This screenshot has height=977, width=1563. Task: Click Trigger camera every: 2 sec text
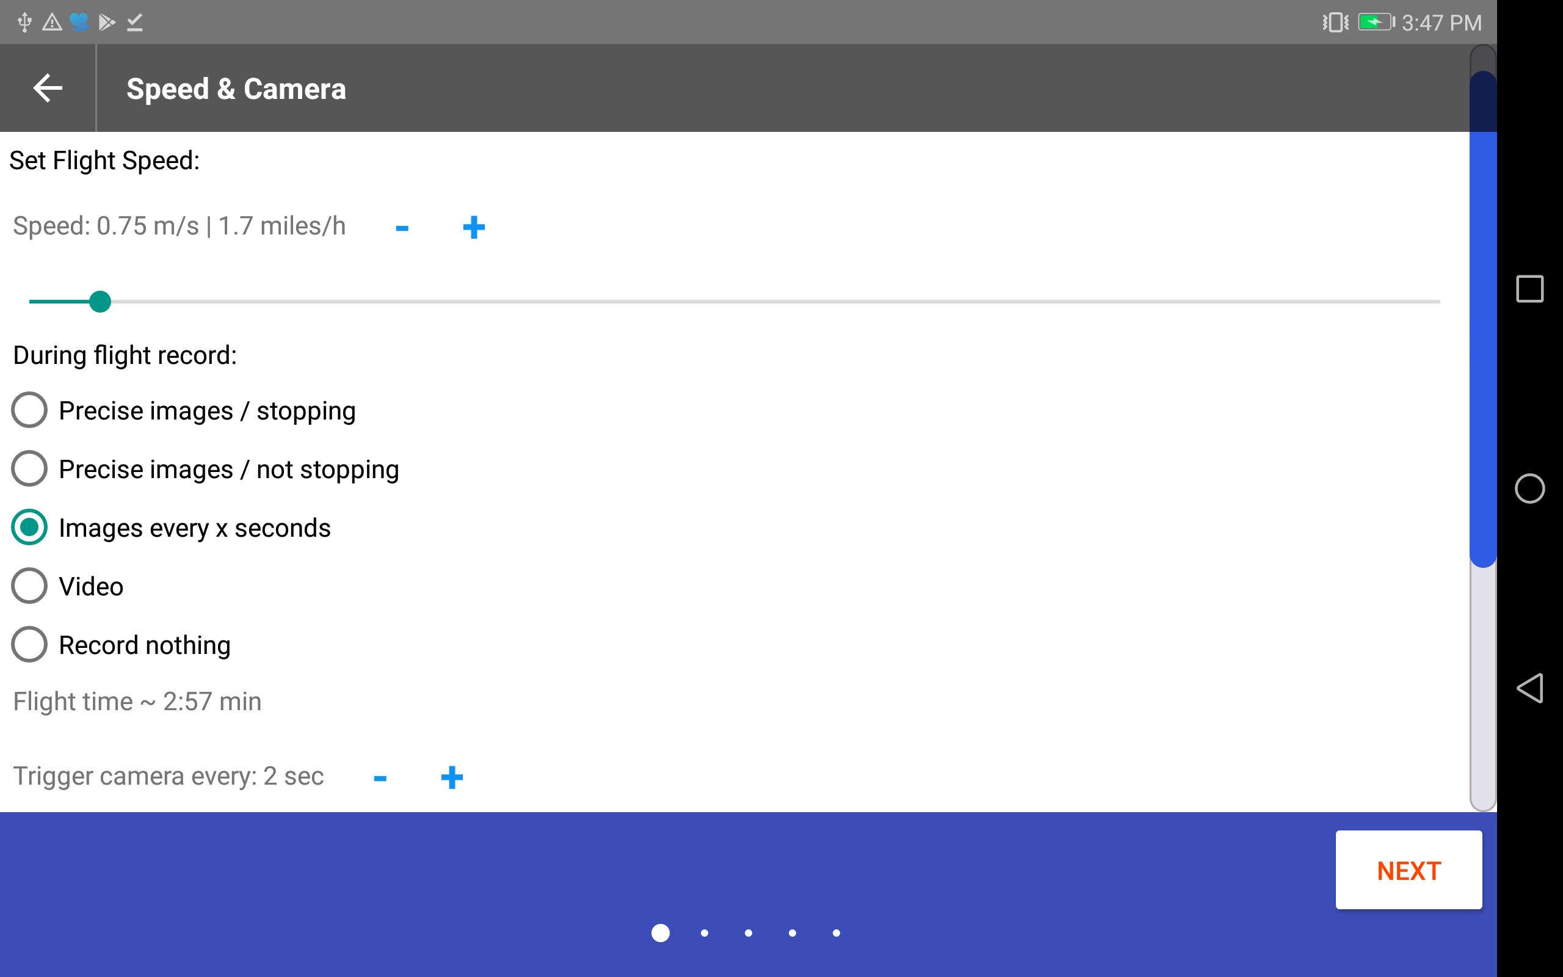[169, 776]
